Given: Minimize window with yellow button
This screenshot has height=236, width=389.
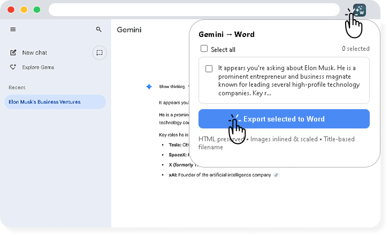Looking at the screenshot, I should tap(24, 10).
